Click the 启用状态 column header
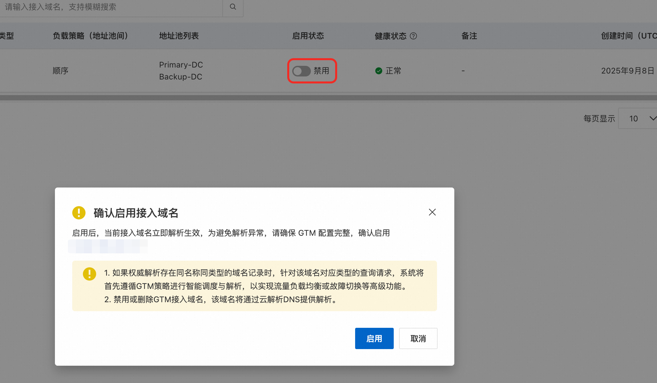Screen dimensions: 657x383 coord(308,36)
